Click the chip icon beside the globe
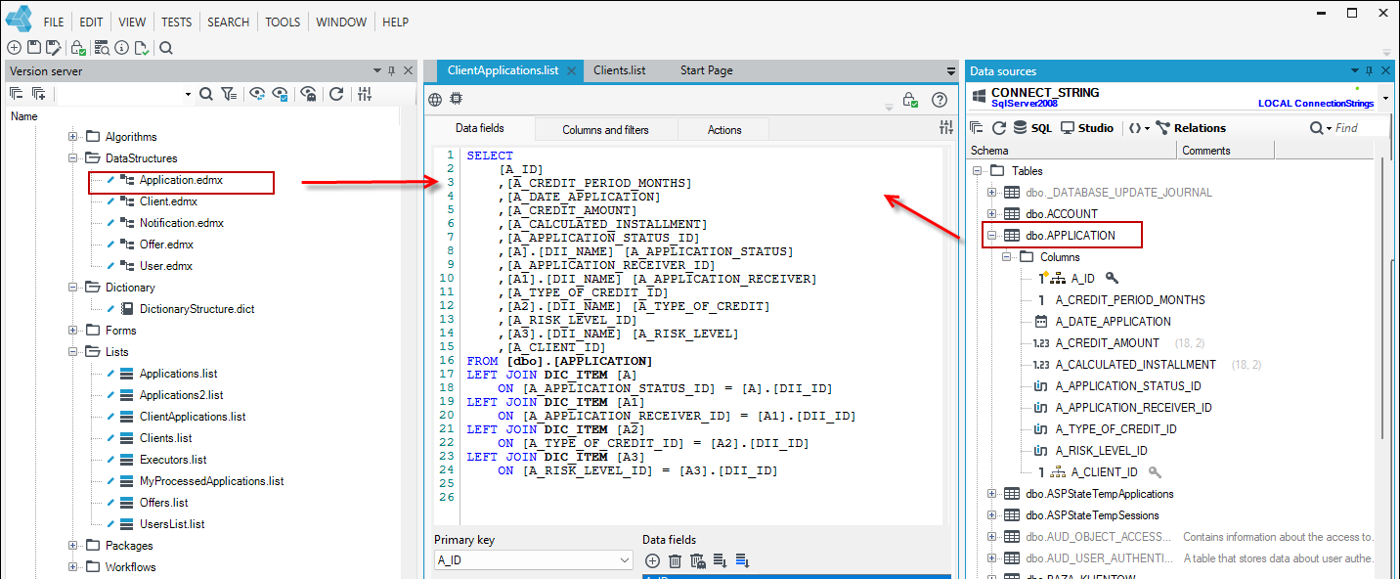The width and height of the screenshot is (1400, 579). [x=456, y=99]
